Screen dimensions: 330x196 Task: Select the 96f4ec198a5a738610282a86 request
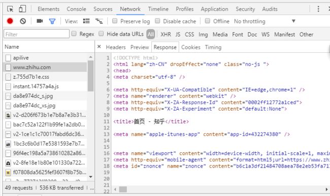point(45,153)
